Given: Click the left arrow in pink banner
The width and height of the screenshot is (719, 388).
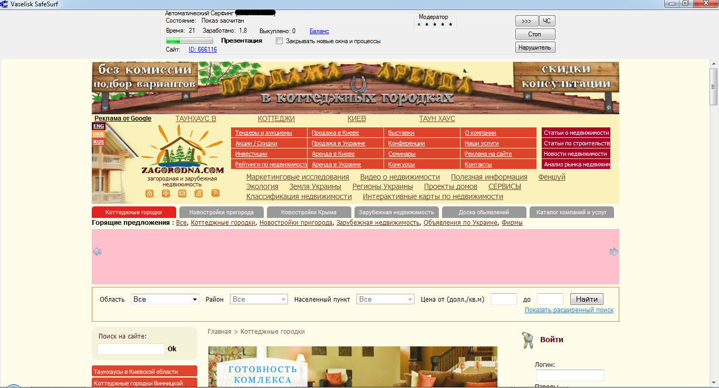Looking at the screenshot, I should click(97, 252).
